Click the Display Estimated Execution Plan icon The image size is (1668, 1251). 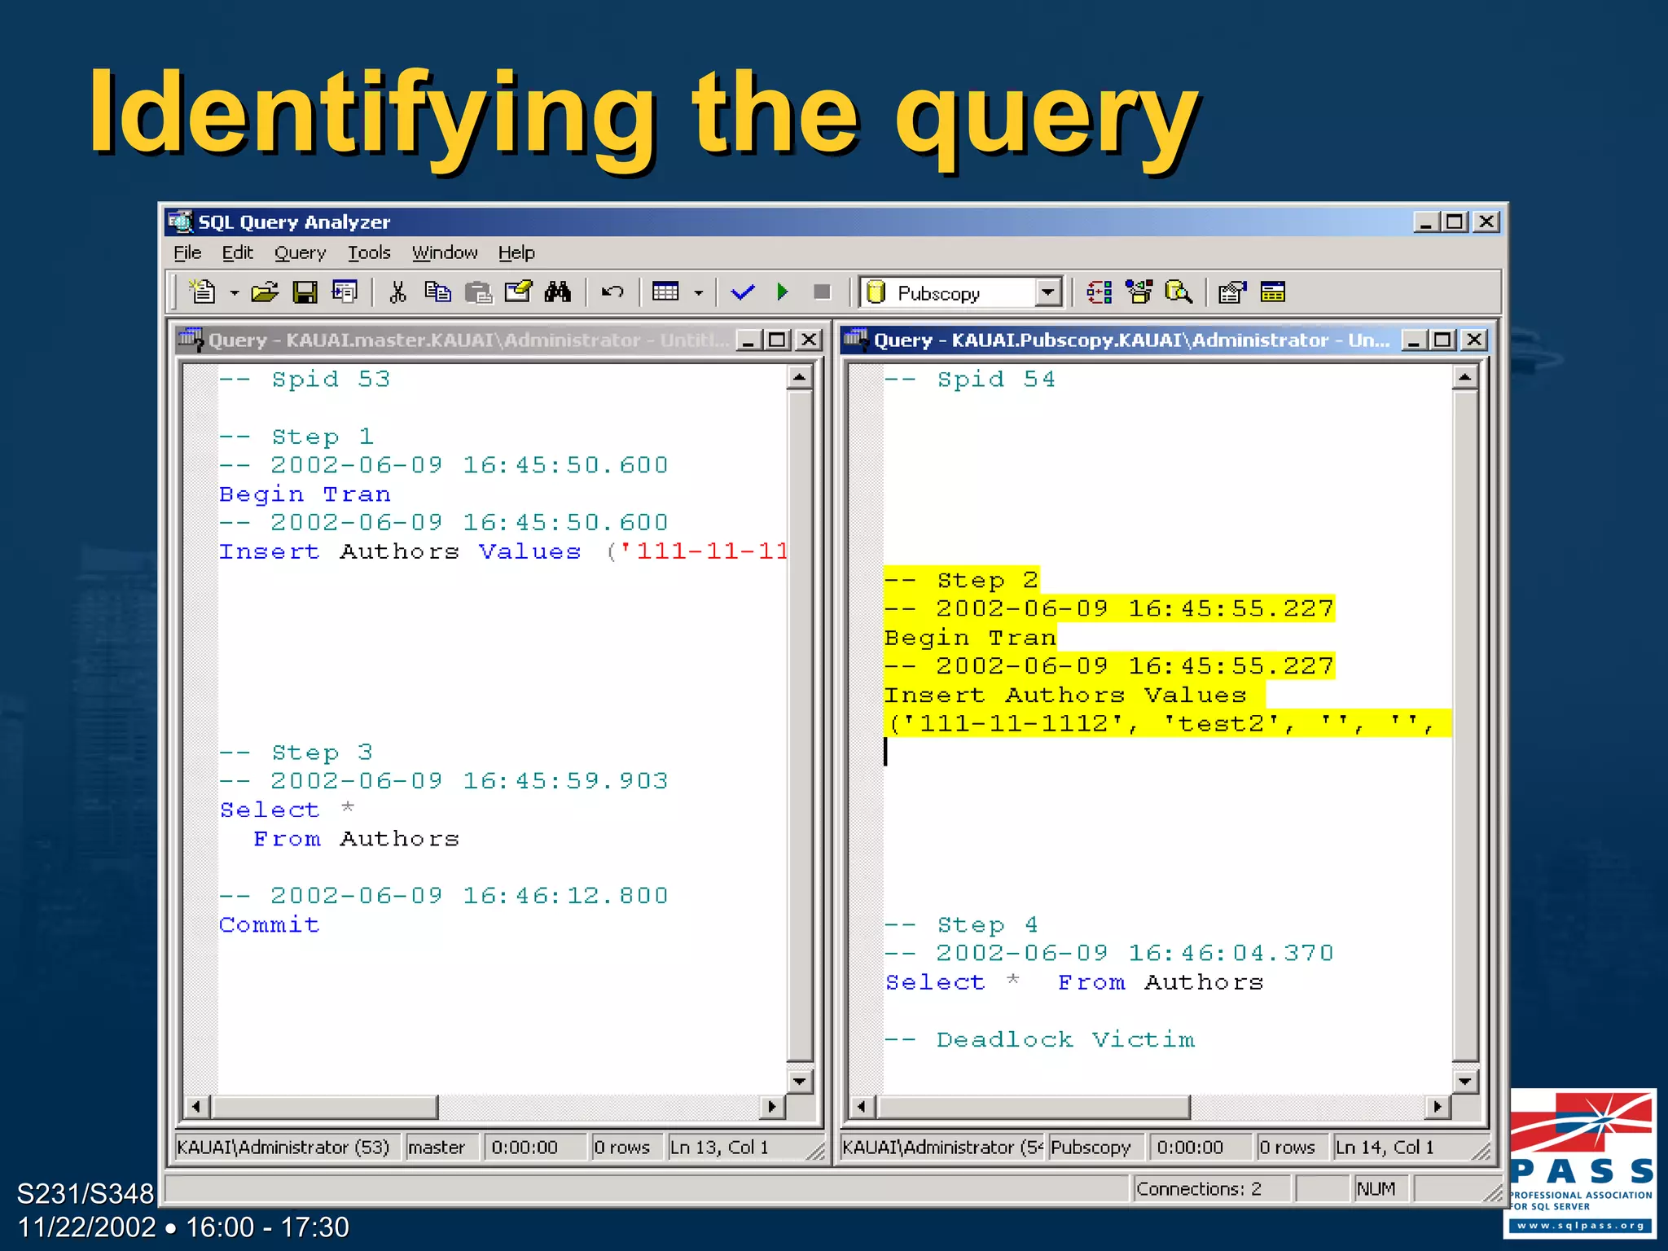[x=1099, y=292]
